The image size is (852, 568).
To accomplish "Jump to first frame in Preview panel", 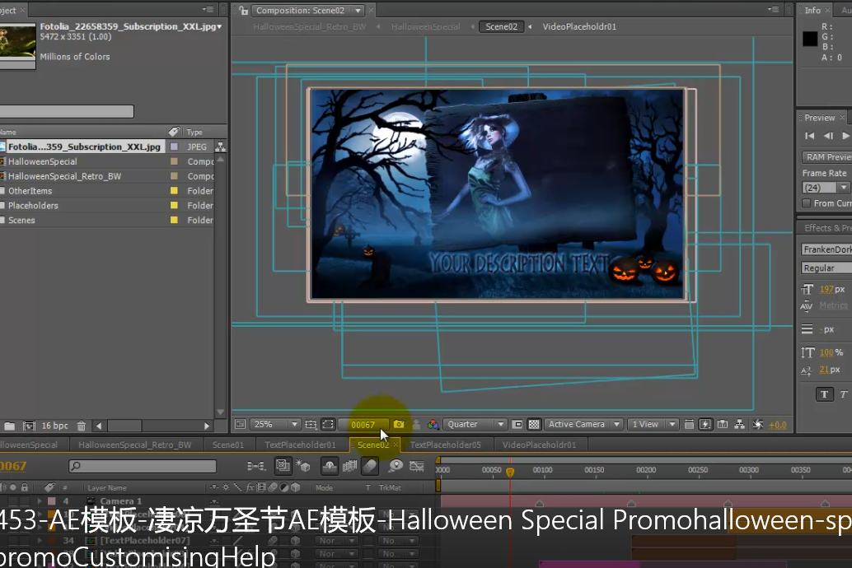I will (x=810, y=135).
